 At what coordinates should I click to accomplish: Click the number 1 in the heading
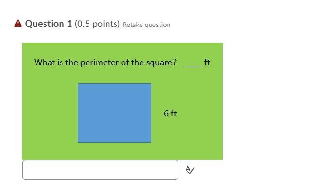(69, 24)
